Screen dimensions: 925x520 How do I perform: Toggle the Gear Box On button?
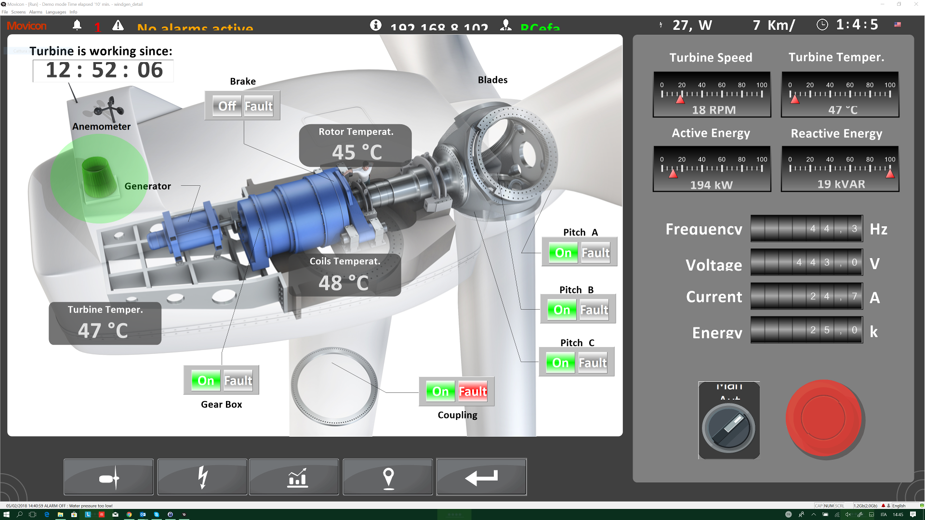(x=206, y=381)
